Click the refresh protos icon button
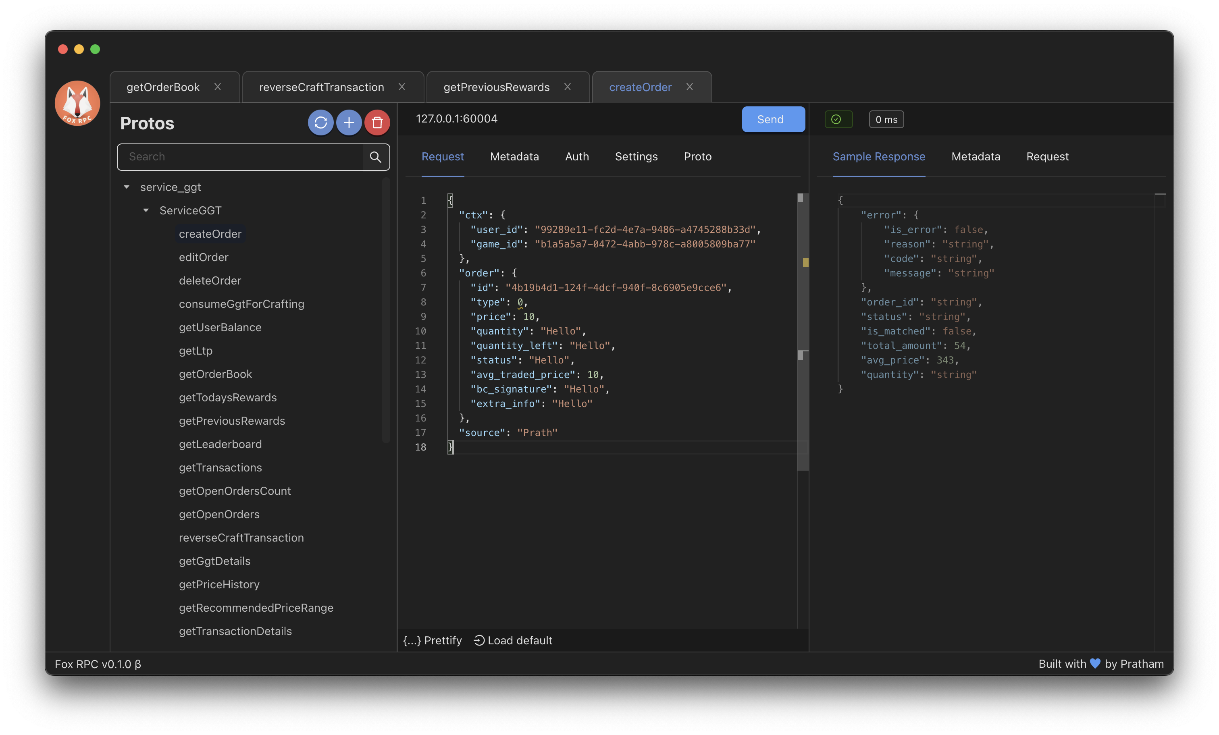The width and height of the screenshot is (1219, 735). pos(320,122)
